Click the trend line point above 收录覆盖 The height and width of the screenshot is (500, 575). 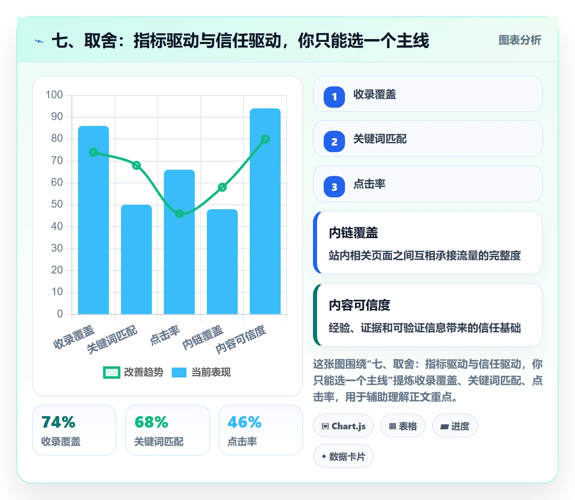click(x=94, y=152)
